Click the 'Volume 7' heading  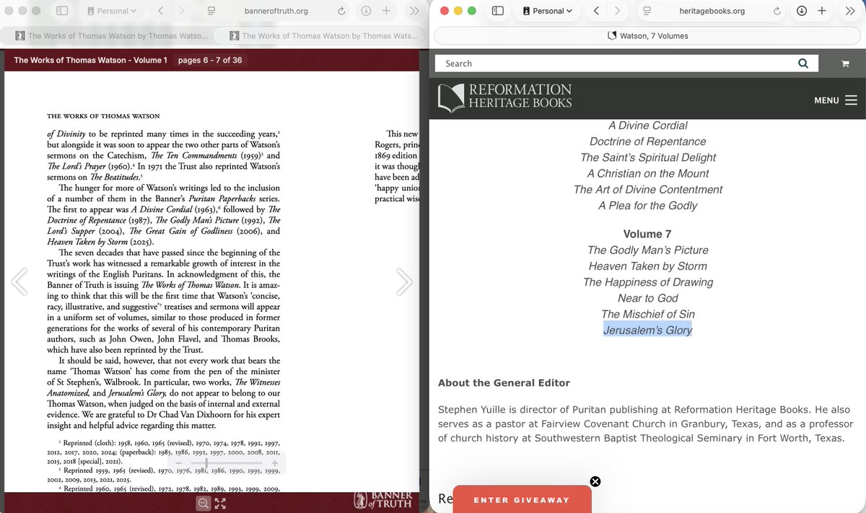click(x=647, y=234)
